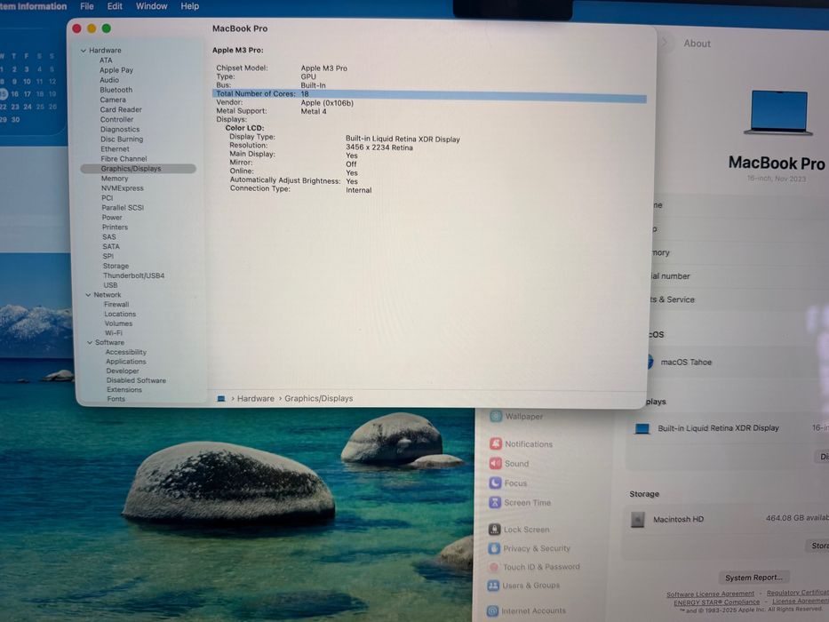
Task: Select Printers in the sidebar
Action: click(115, 227)
